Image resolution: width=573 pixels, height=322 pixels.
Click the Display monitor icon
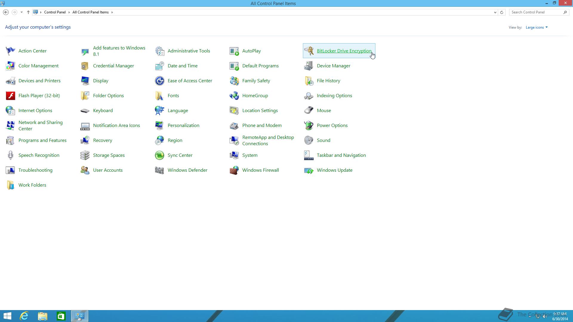pos(85,81)
